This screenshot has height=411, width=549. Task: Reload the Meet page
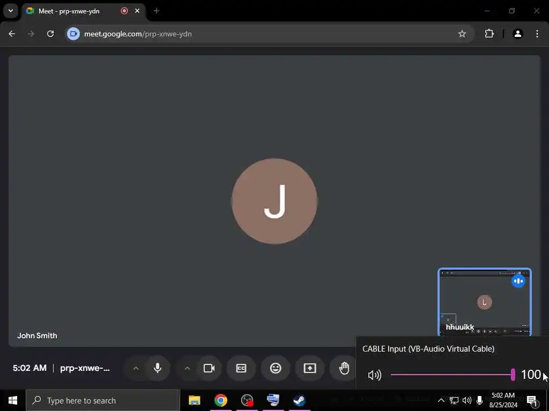click(x=50, y=34)
